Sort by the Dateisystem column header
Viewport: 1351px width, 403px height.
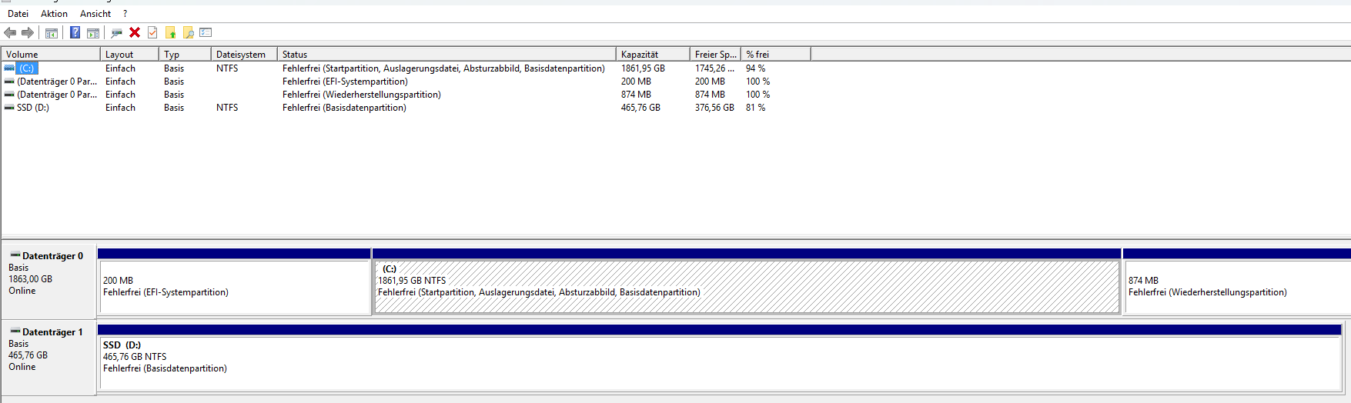pyautogui.click(x=244, y=55)
